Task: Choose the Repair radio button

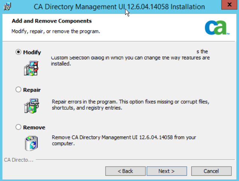Action: pos(18,90)
